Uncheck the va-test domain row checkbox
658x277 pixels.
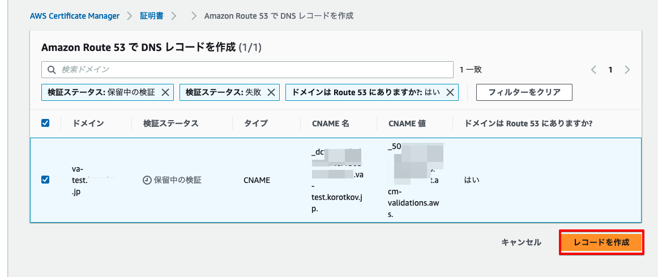(45, 180)
